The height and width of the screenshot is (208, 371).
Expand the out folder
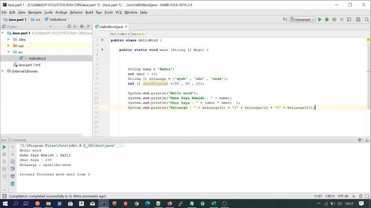tap(9, 46)
